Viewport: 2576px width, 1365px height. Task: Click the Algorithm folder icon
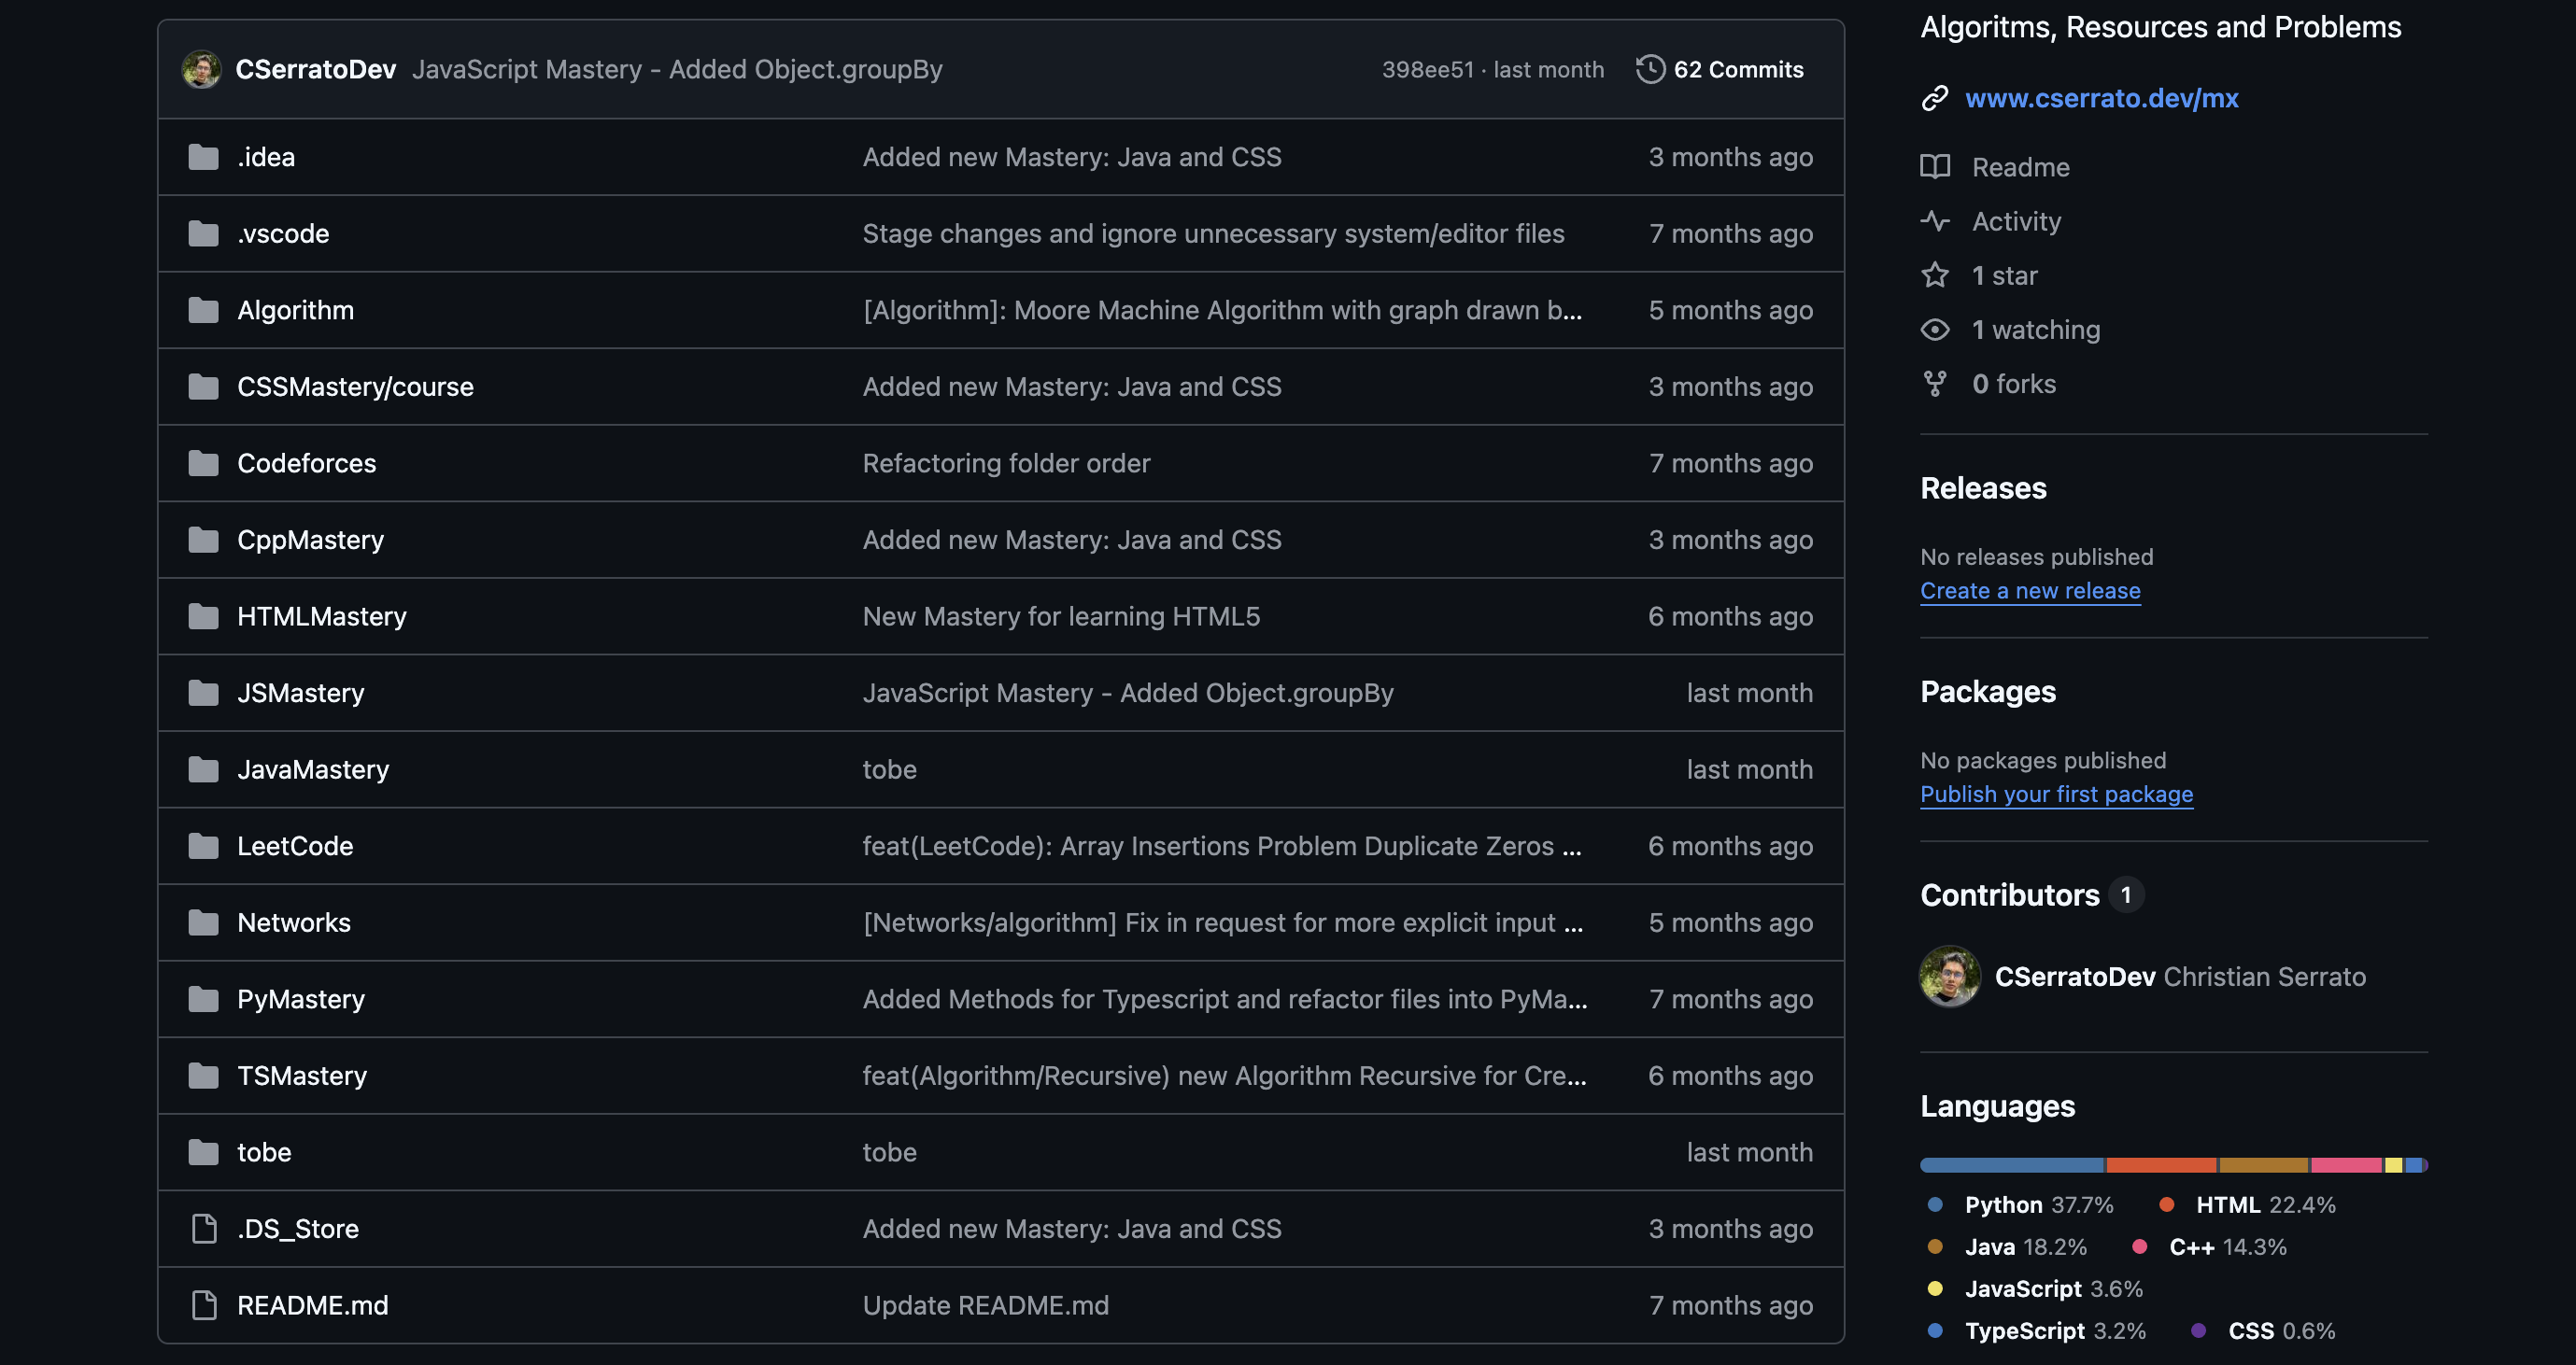(204, 310)
